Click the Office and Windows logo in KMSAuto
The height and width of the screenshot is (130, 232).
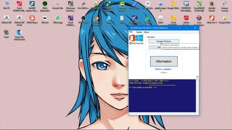click(x=136, y=38)
